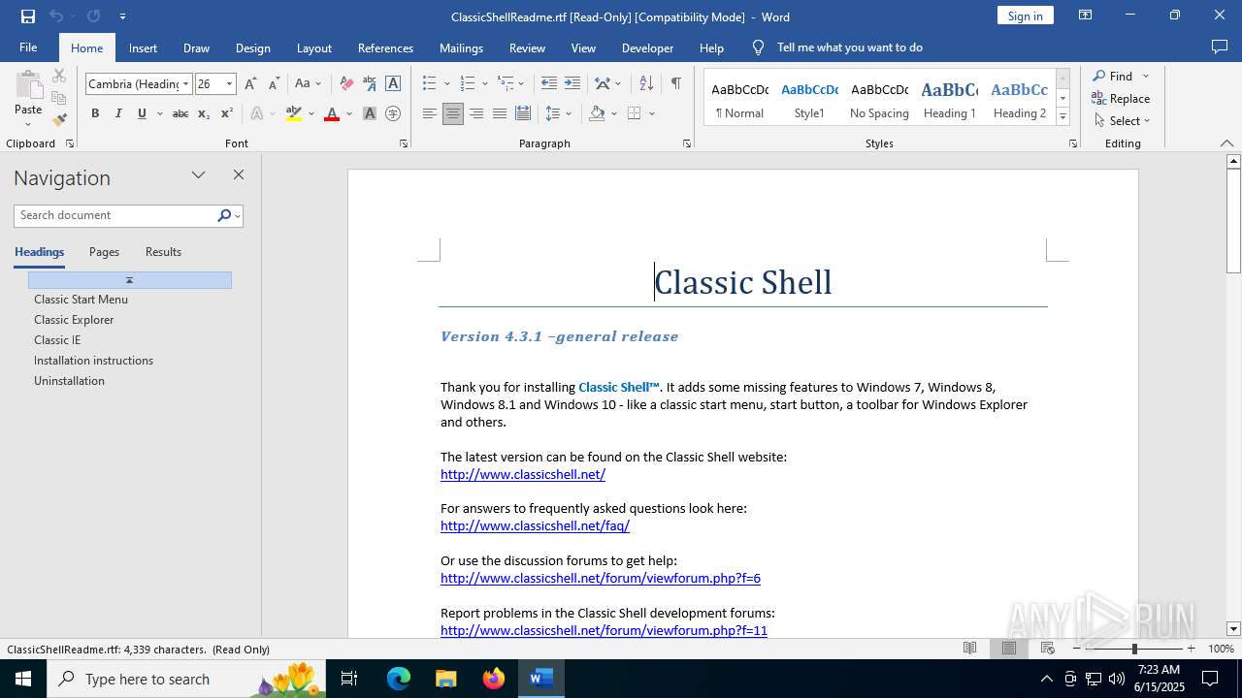Click Replace in Editing group
The width and height of the screenshot is (1242, 698).
(1121, 98)
